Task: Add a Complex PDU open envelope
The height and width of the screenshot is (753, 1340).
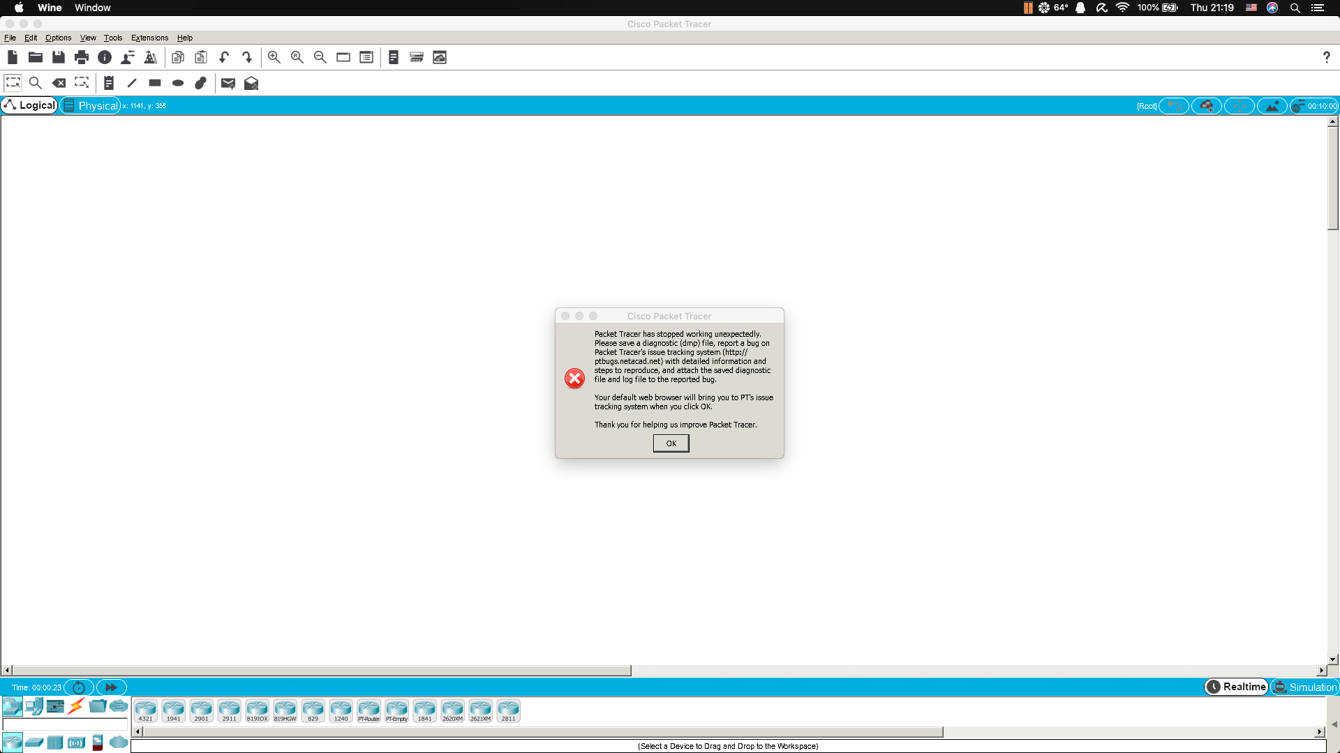Action: click(x=251, y=83)
